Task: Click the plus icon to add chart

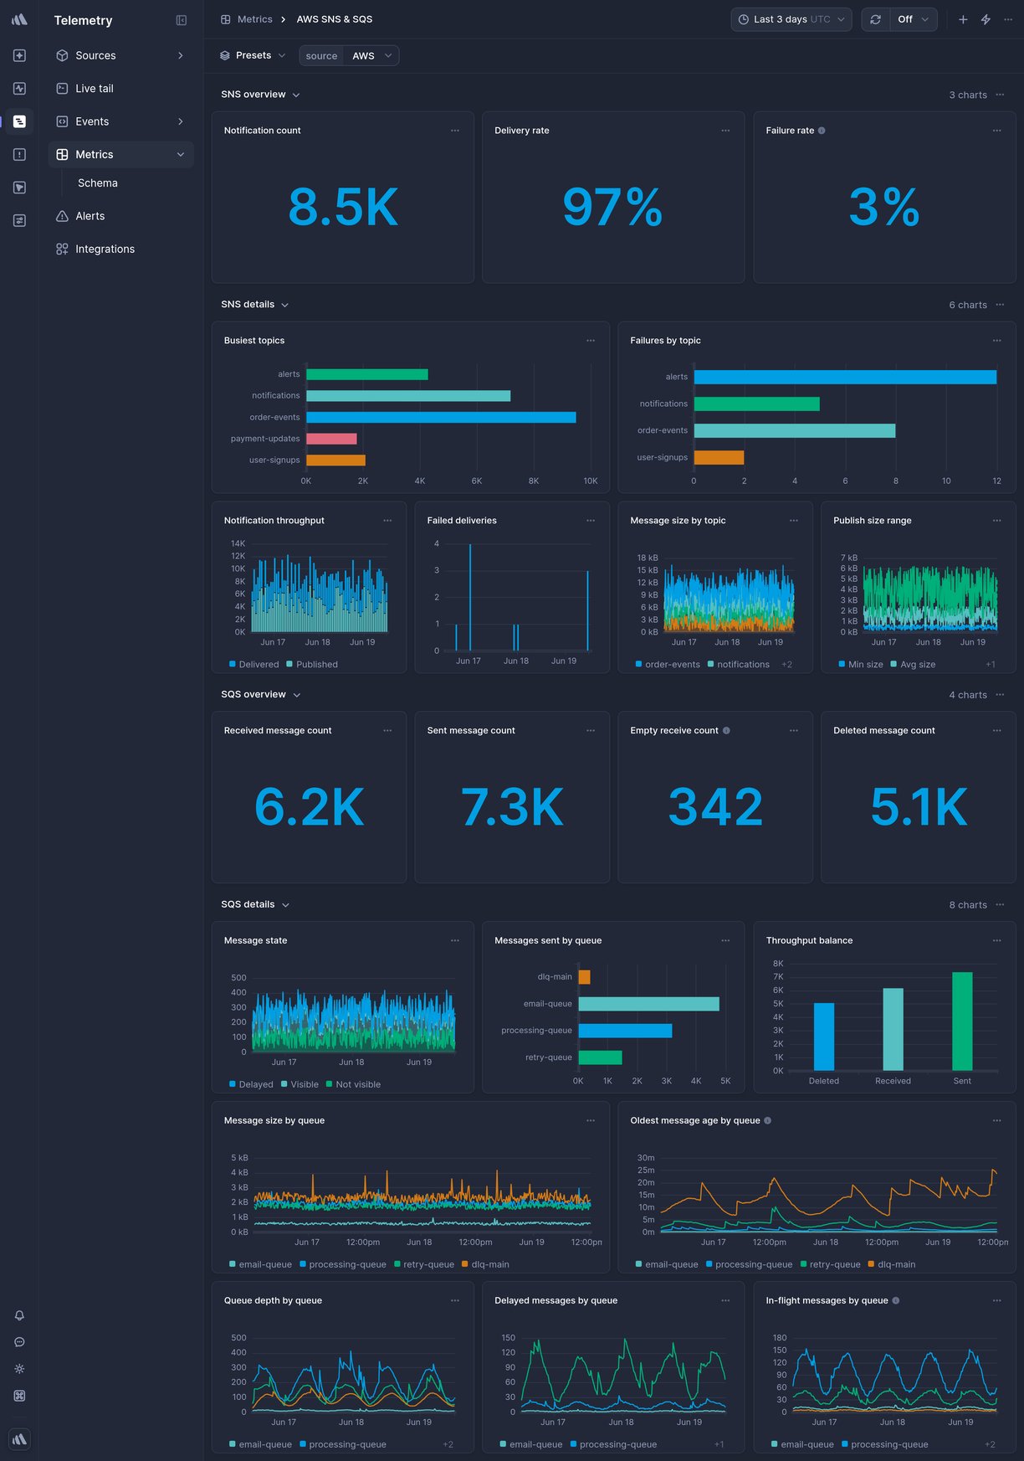Action: click(x=963, y=19)
